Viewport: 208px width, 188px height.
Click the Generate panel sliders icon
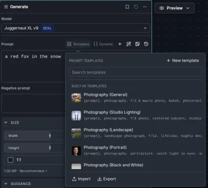6,7
